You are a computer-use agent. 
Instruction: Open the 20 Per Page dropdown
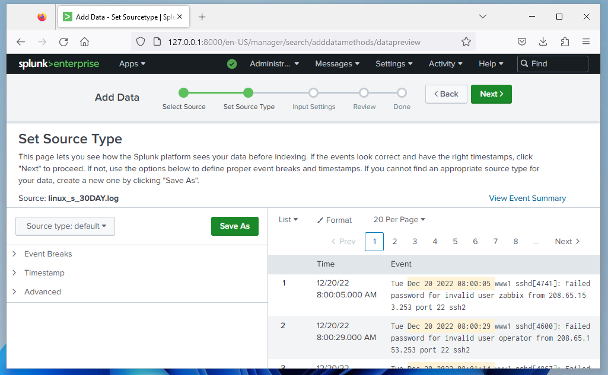(399, 220)
